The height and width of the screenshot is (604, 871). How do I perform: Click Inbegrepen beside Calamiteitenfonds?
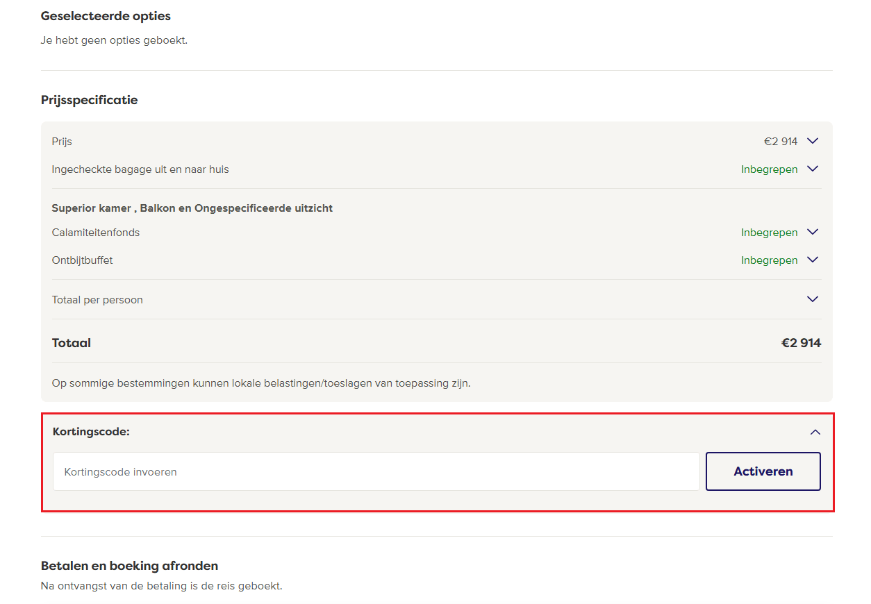(x=769, y=233)
